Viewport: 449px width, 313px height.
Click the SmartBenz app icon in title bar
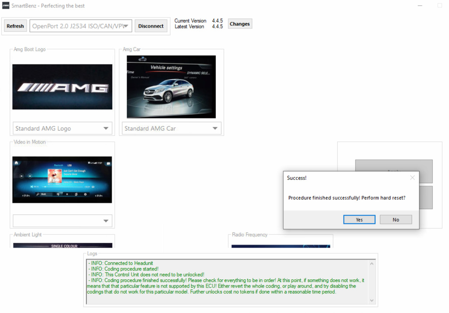click(5, 5)
